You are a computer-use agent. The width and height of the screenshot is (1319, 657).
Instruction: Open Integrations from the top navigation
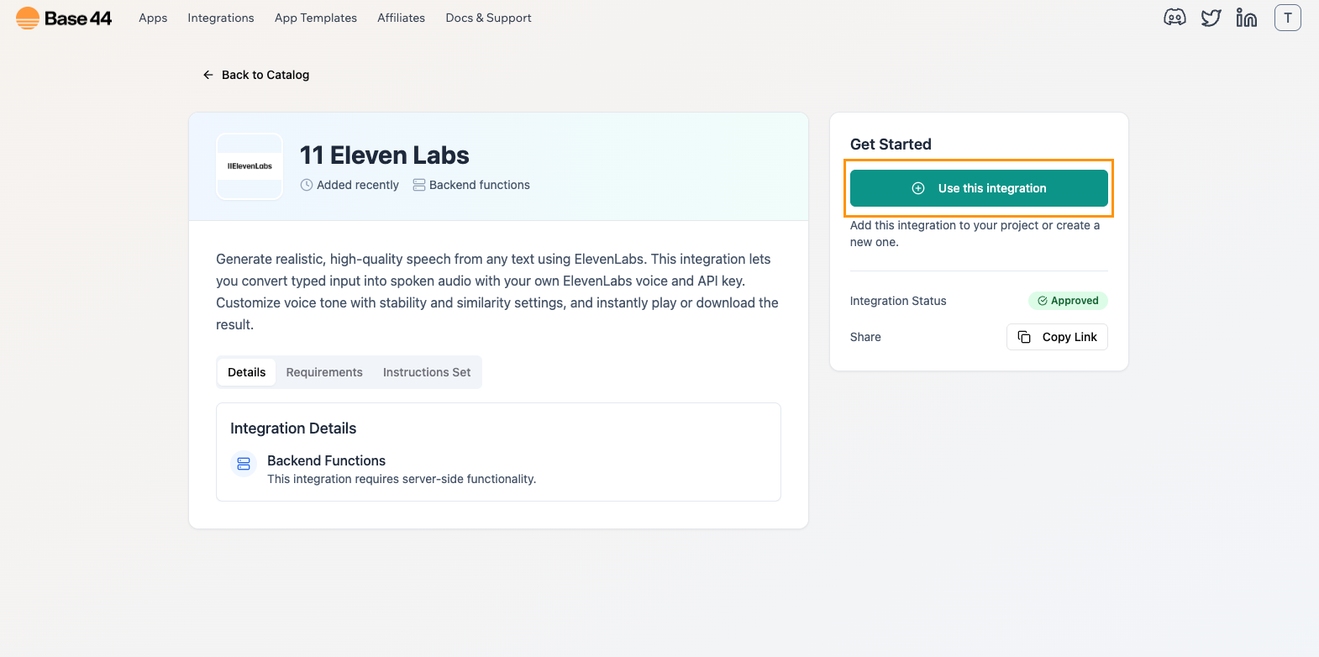coord(220,18)
